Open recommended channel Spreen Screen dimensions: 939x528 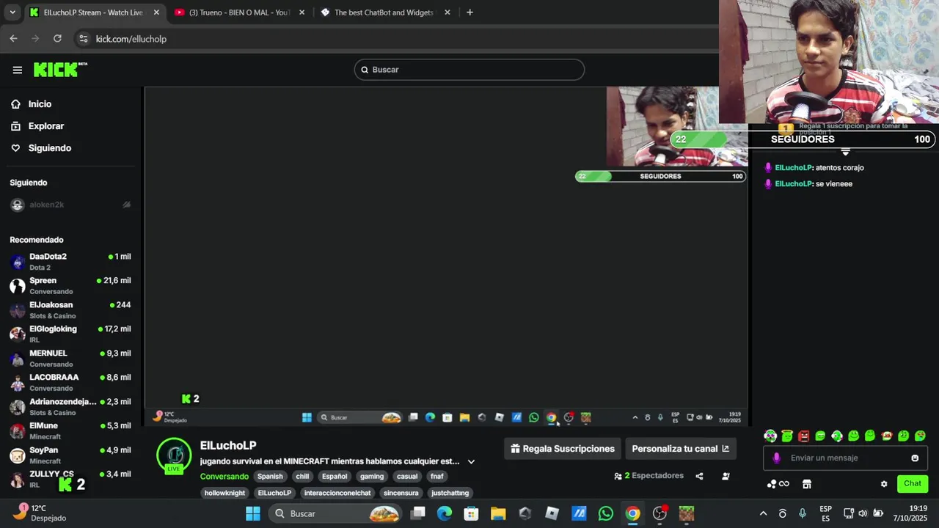(x=70, y=285)
